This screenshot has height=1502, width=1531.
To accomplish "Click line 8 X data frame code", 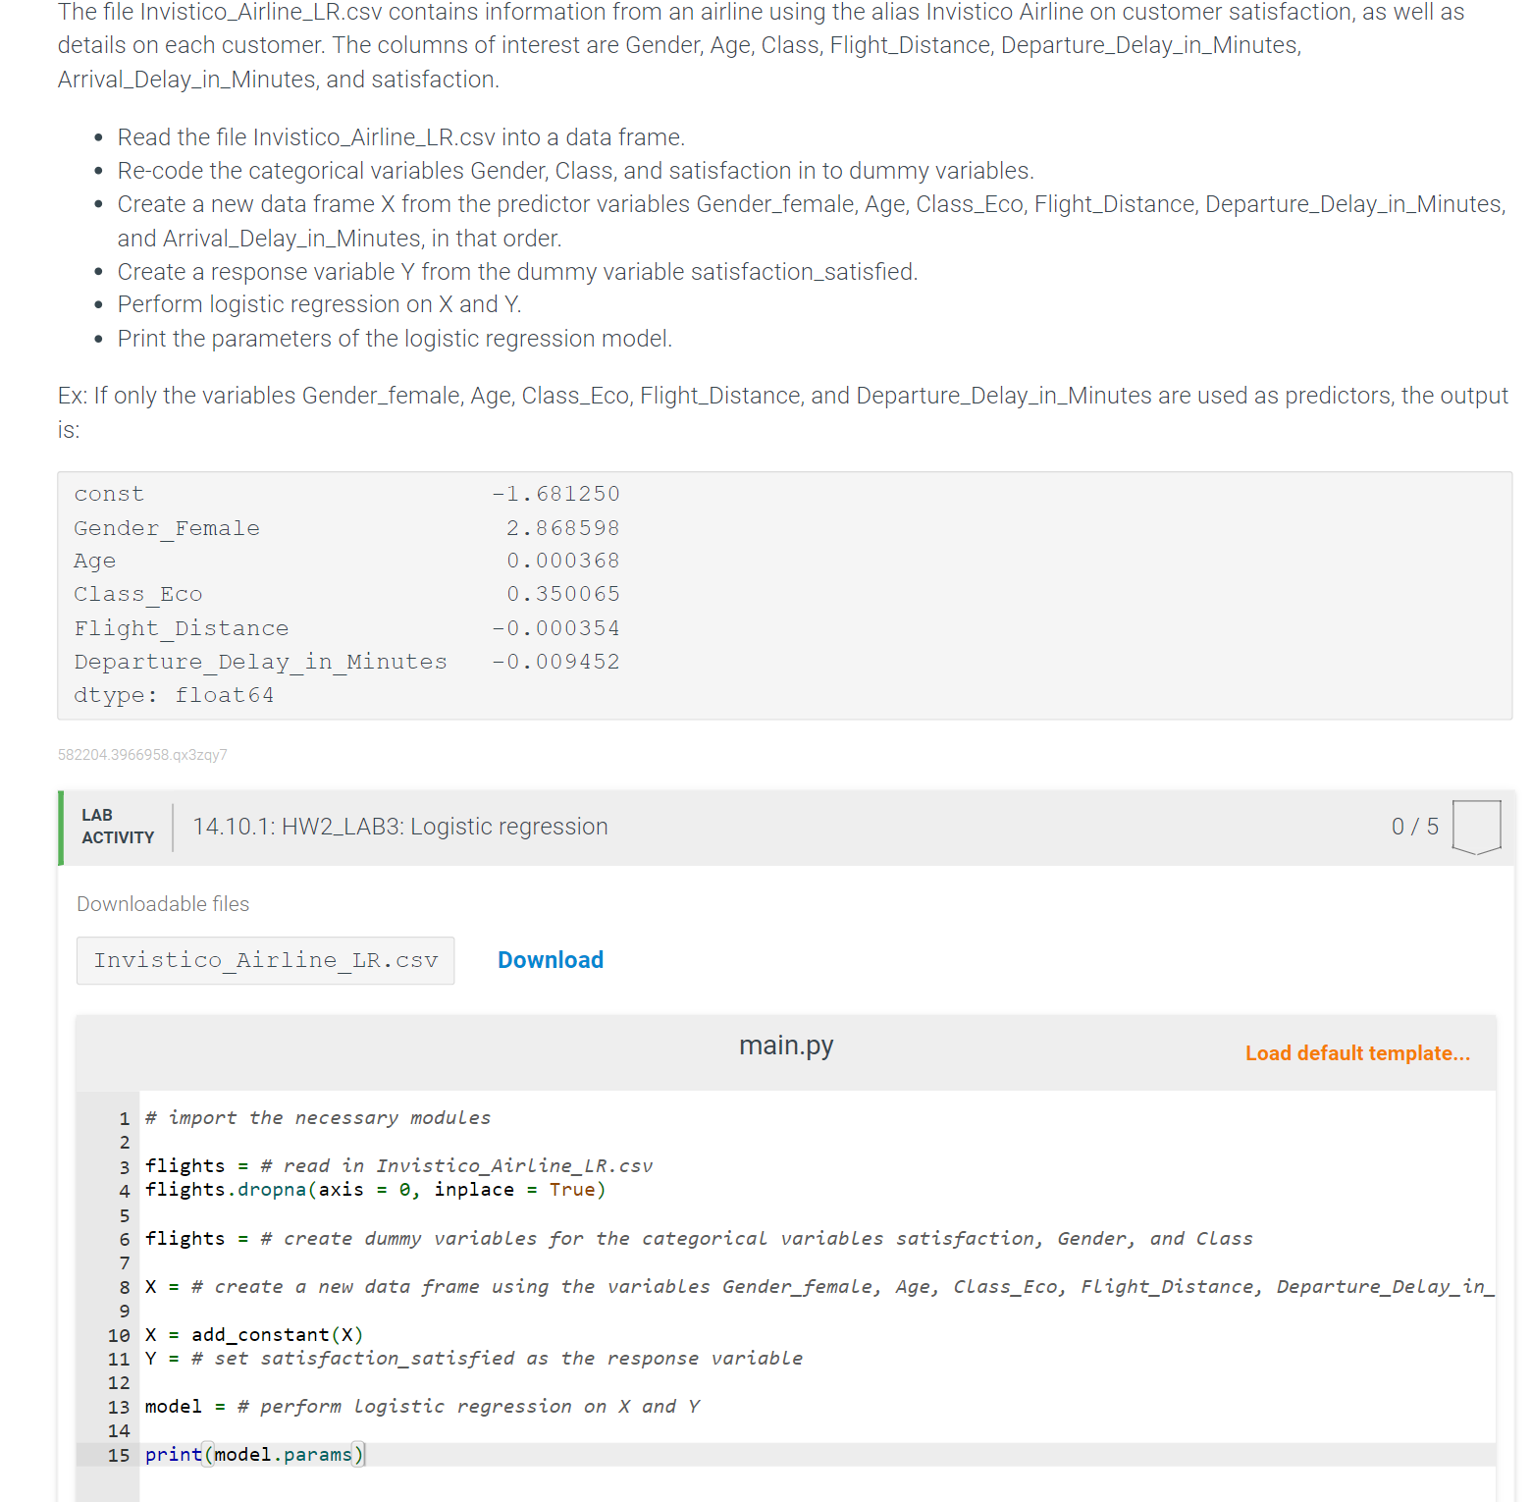I will [819, 1286].
